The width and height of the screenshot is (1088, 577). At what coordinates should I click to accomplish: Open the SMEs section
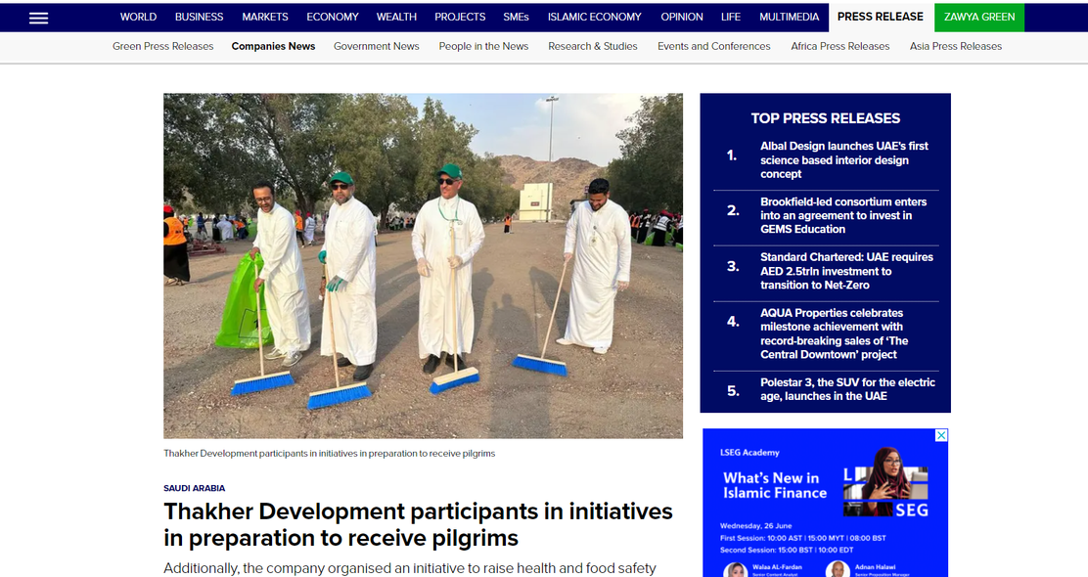[517, 17]
